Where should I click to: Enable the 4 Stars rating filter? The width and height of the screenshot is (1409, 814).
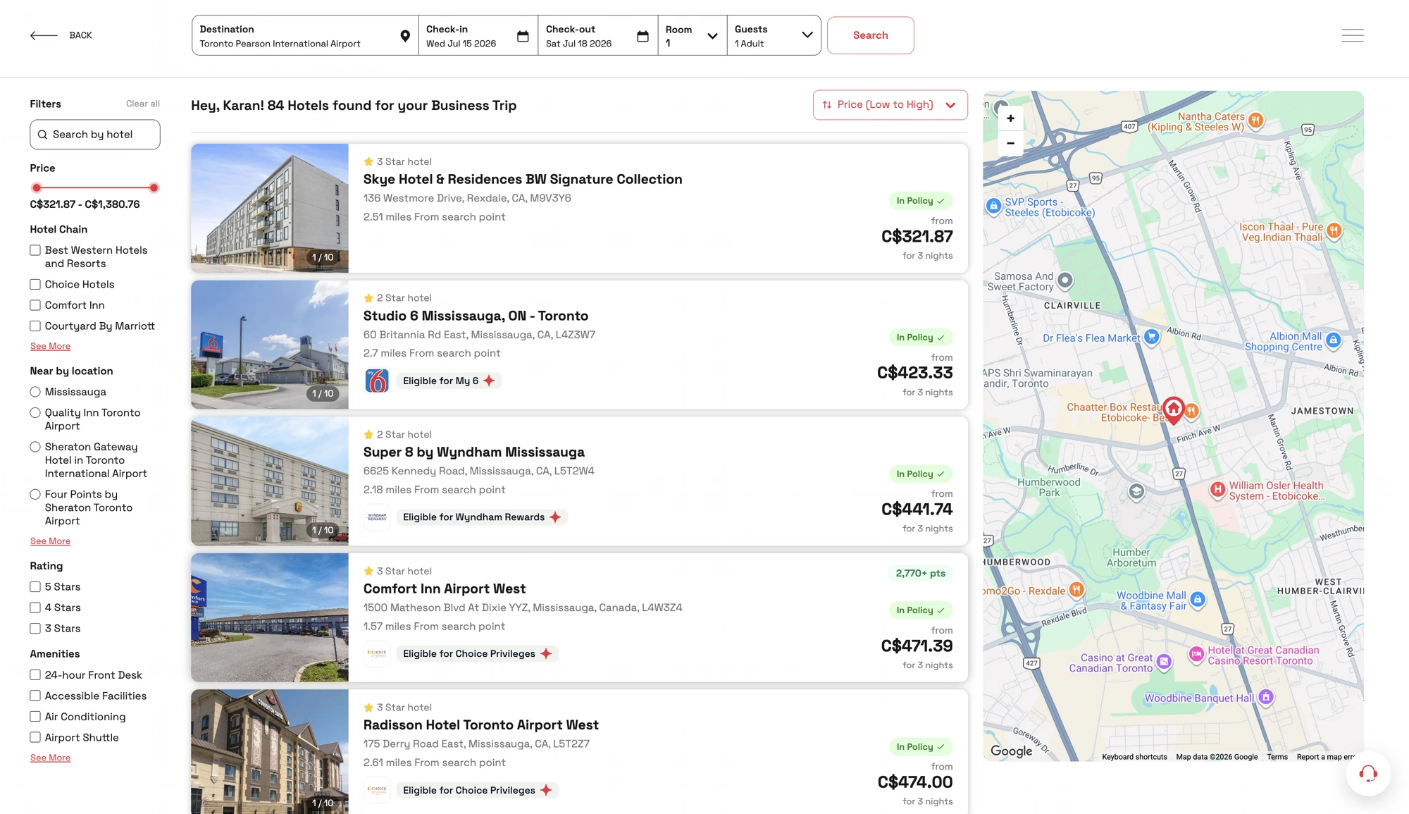pos(35,608)
